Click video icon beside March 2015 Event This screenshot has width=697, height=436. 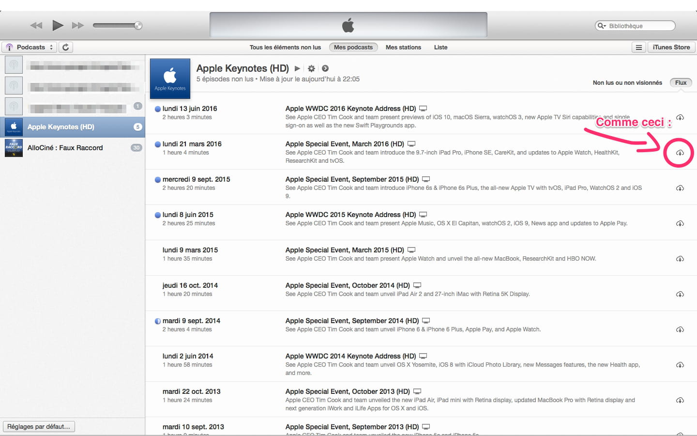[x=411, y=250]
